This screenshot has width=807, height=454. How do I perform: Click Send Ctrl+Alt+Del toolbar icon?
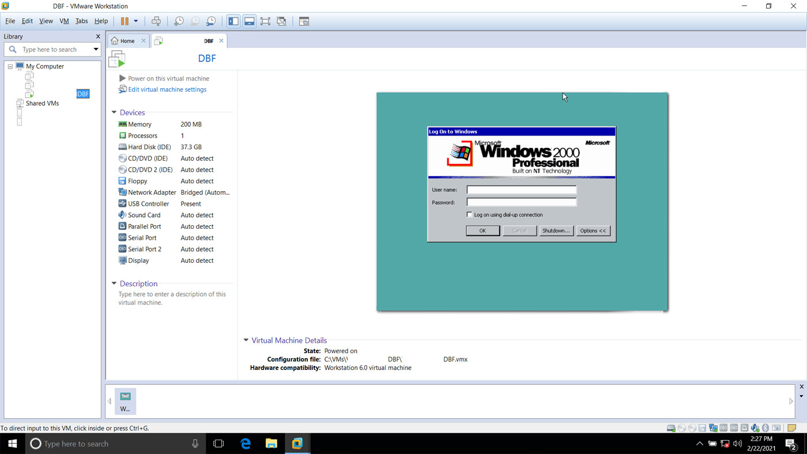tap(156, 21)
